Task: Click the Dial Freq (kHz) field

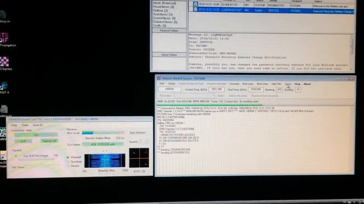Action: pos(256,90)
